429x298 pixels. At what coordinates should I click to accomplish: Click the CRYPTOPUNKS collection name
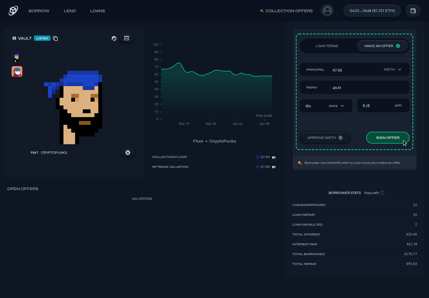[x=54, y=153]
